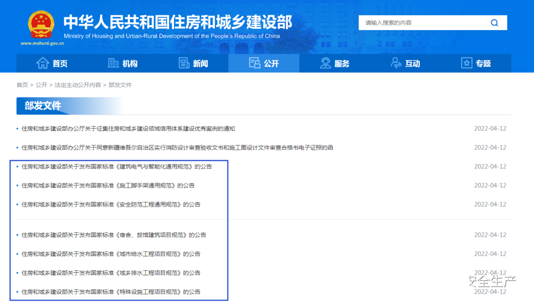Click the newspaper icon for 新闻
Viewport: 534px width, 305px height.
[184, 63]
